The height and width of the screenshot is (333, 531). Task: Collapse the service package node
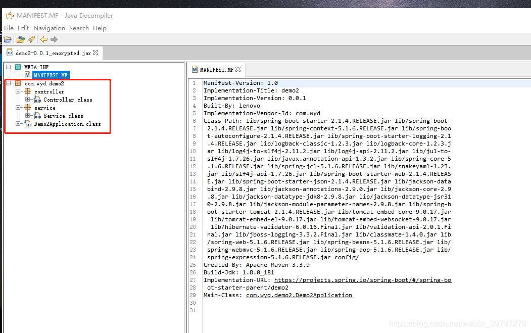pos(18,108)
